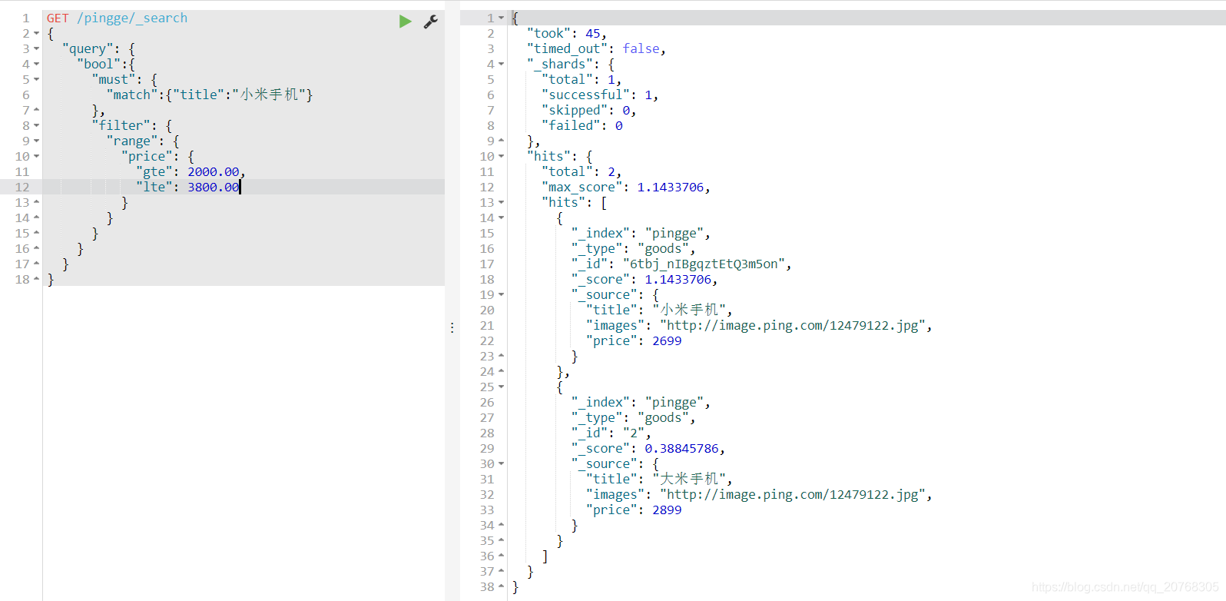This screenshot has width=1226, height=601.
Task: Click the first result's "_index" value pingge
Action: point(674,234)
